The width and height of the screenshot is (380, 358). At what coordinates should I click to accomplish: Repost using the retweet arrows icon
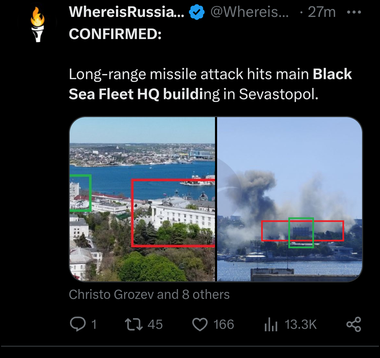point(134,324)
